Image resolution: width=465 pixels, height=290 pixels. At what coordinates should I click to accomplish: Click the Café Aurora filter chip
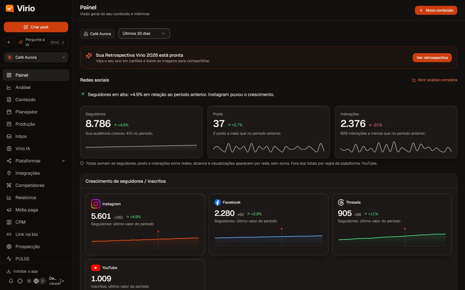(x=97, y=34)
